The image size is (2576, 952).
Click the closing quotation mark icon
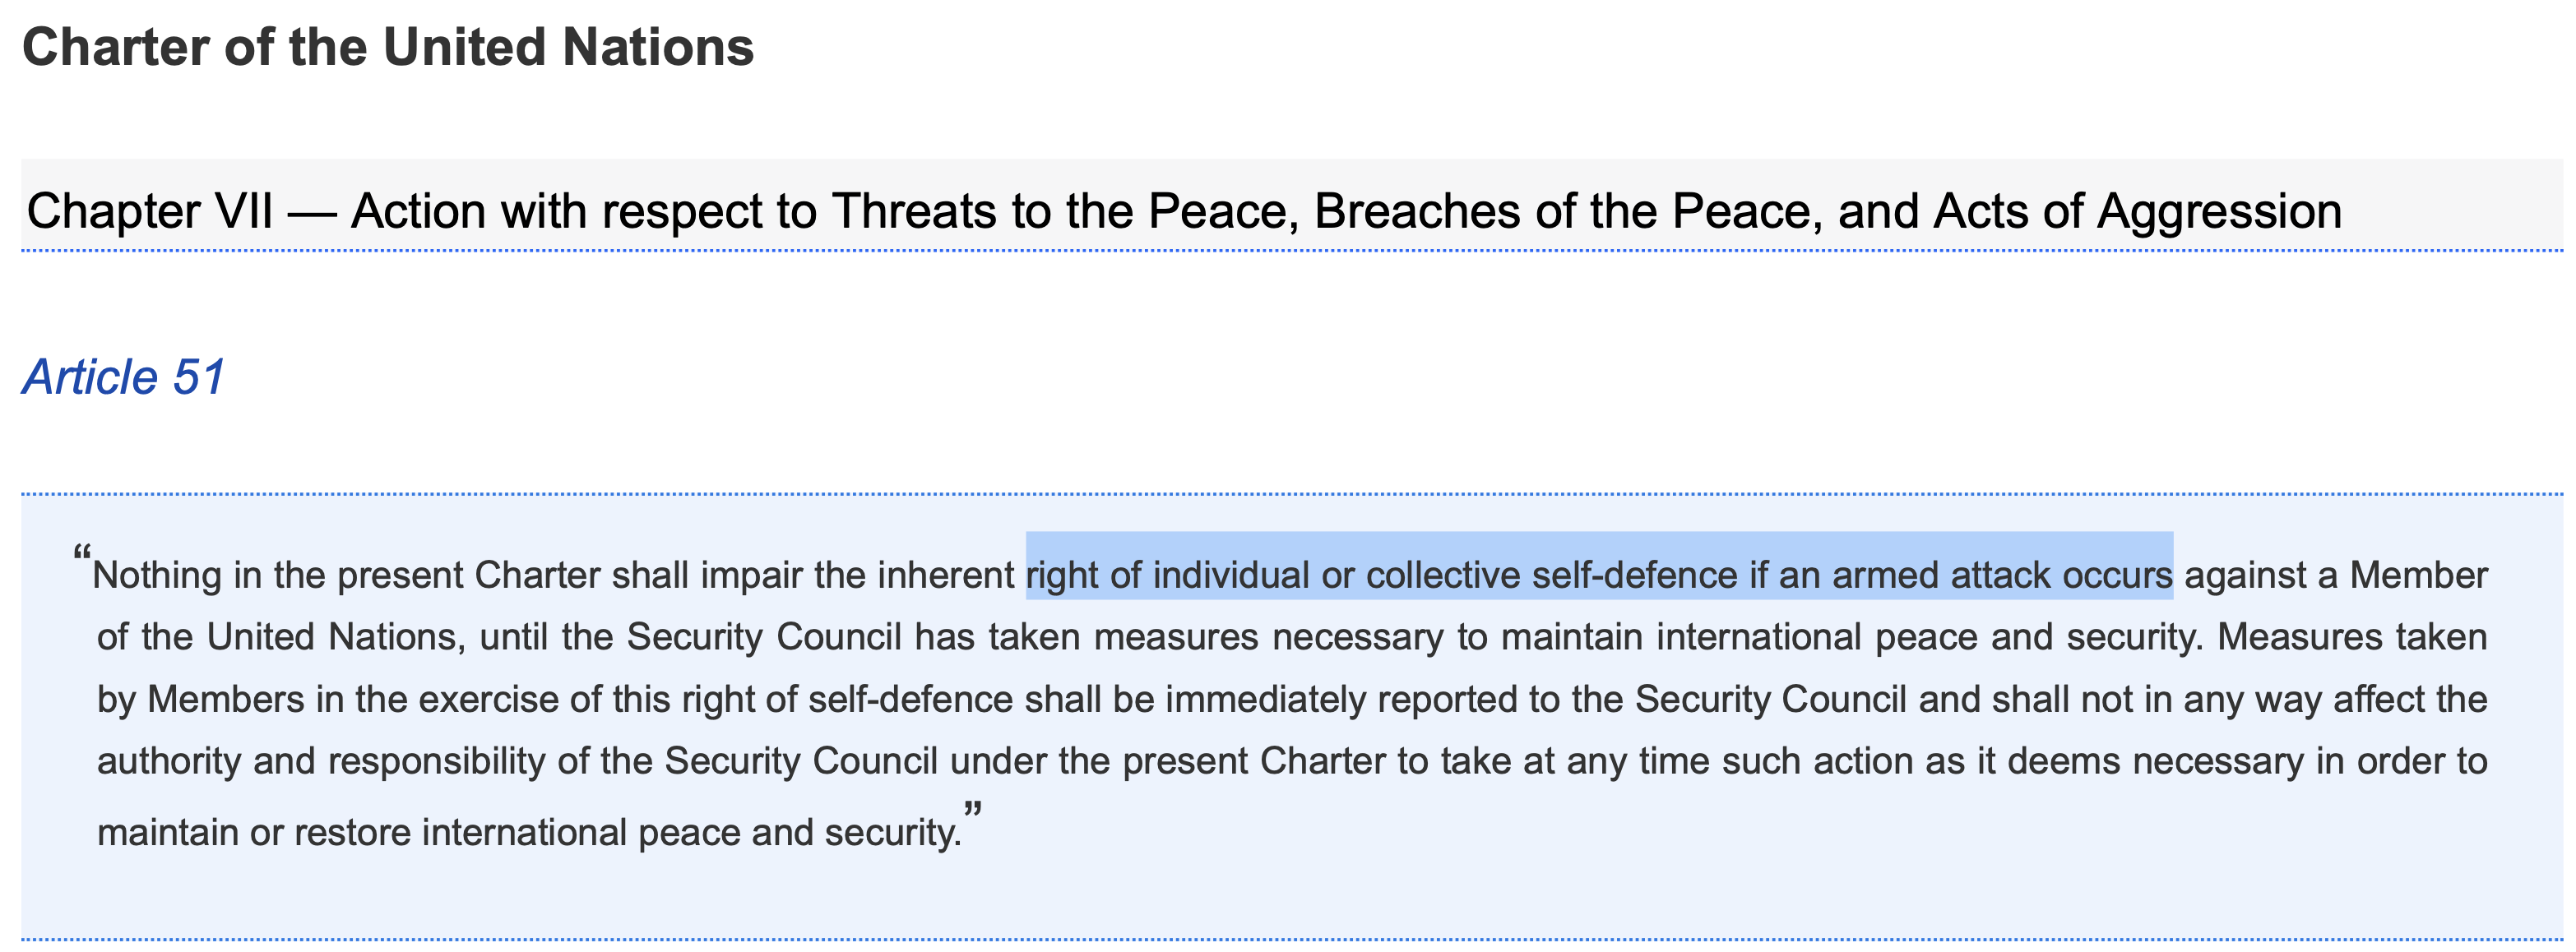pyautogui.click(x=973, y=812)
